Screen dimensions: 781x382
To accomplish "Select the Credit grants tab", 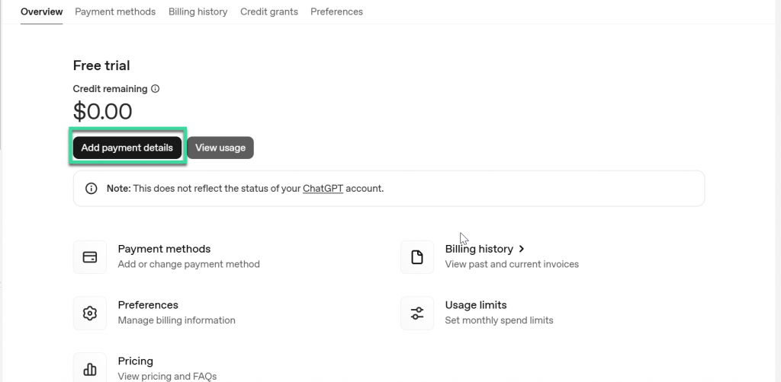I will pyautogui.click(x=269, y=12).
